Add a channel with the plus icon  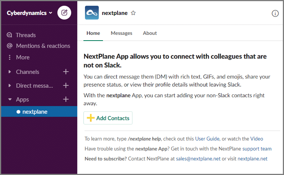[66, 72]
